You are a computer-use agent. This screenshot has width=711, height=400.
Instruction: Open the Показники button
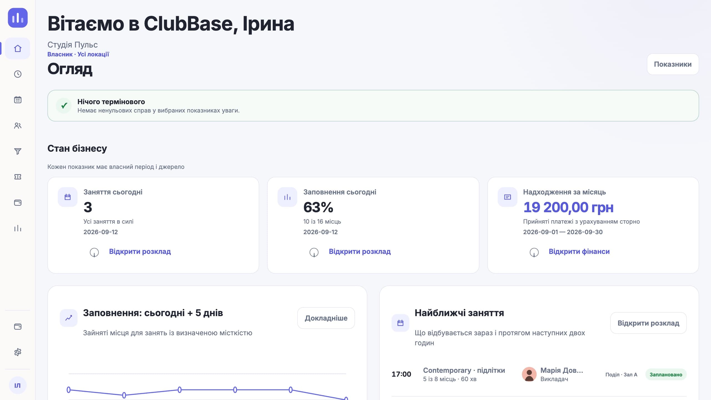tap(673, 64)
